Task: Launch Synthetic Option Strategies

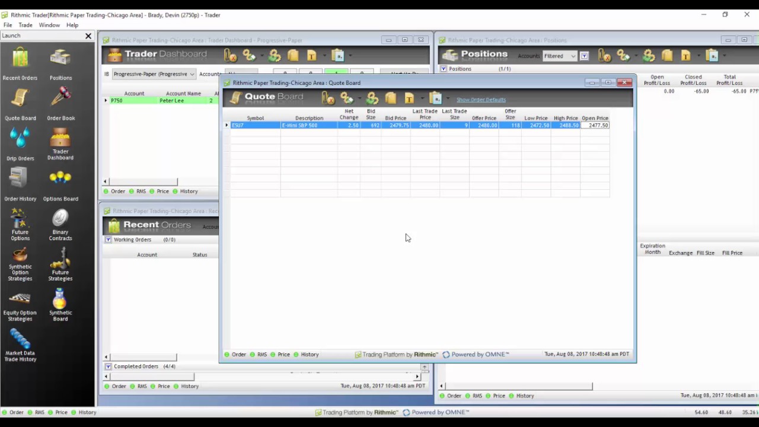Action: tap(20, 265)
